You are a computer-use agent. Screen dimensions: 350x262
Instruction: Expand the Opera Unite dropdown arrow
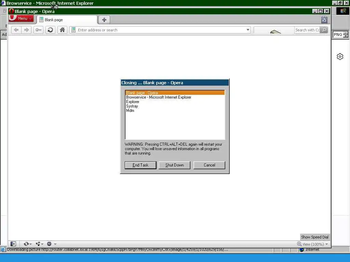pos(42,244)
